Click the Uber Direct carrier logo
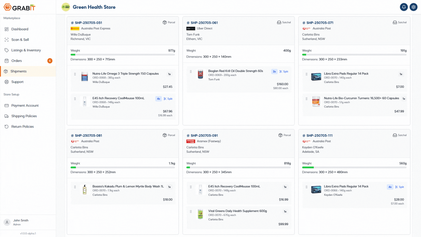 (x=191, y=28)
